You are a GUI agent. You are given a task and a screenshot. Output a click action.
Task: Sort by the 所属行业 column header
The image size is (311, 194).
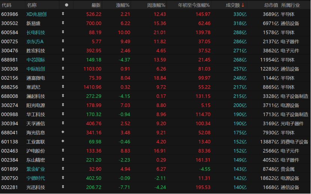pyautogui.click(x=290, y=5)
